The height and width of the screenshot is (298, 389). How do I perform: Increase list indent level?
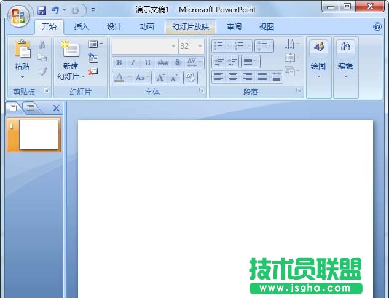click(233, 61)
